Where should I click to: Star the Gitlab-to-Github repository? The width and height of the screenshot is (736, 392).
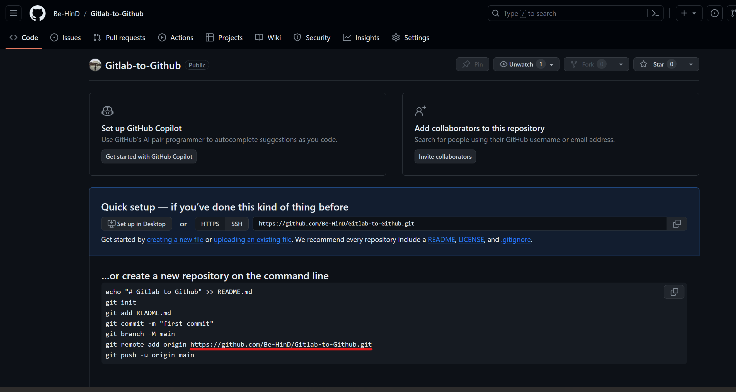tap(658, 64)
